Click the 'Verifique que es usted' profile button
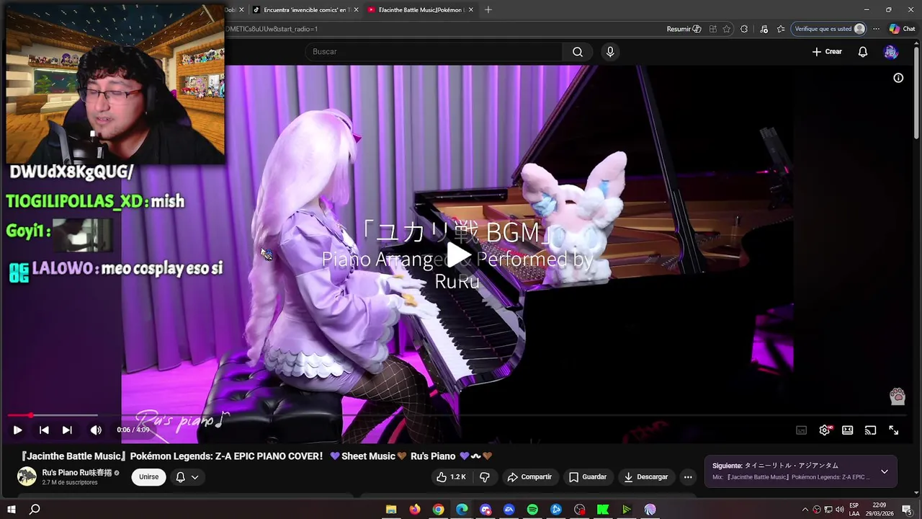The height and width of the screenshot is (519, 922). [x=829, y=29]
